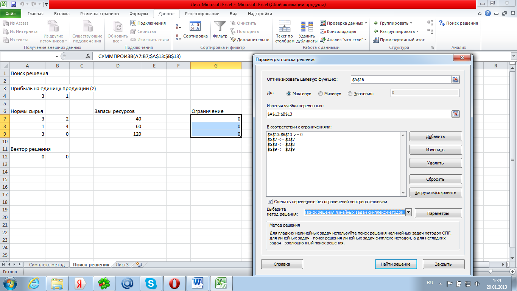
Task: Click the Windows Start button
Action: [x=10, y=283]
